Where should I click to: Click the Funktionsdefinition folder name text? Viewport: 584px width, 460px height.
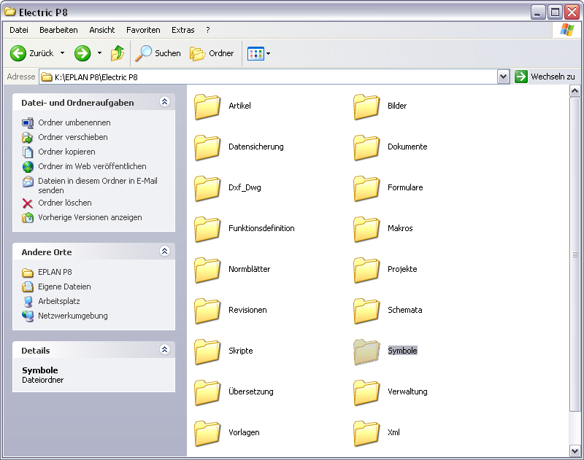261,228
